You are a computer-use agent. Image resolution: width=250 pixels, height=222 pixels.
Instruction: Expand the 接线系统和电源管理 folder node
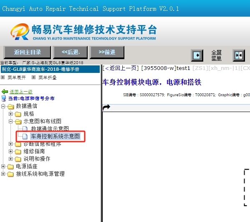(x=3, y=174)
